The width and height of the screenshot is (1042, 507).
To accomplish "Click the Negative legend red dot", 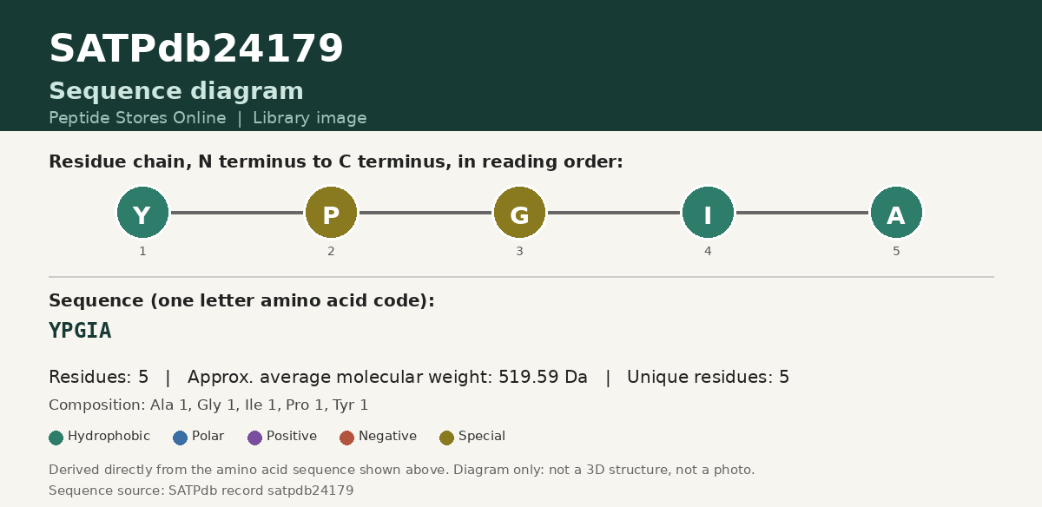I will coord(347,438).
